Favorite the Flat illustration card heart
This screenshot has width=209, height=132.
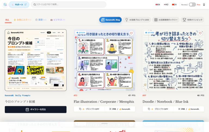tap(131, 33)
